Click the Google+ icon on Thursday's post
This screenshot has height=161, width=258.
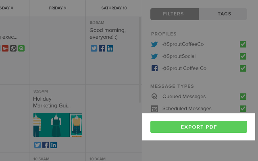pos(5,48)
